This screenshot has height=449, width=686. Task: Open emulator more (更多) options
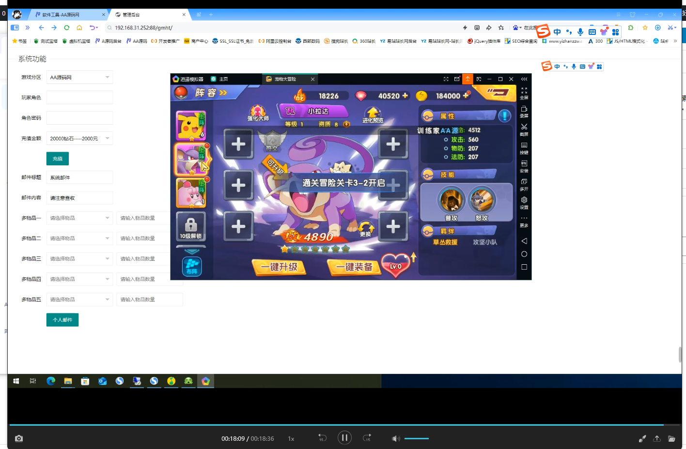pos(524,221)
